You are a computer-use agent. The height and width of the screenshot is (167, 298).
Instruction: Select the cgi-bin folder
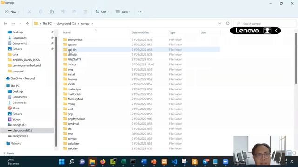pos(72,50)
